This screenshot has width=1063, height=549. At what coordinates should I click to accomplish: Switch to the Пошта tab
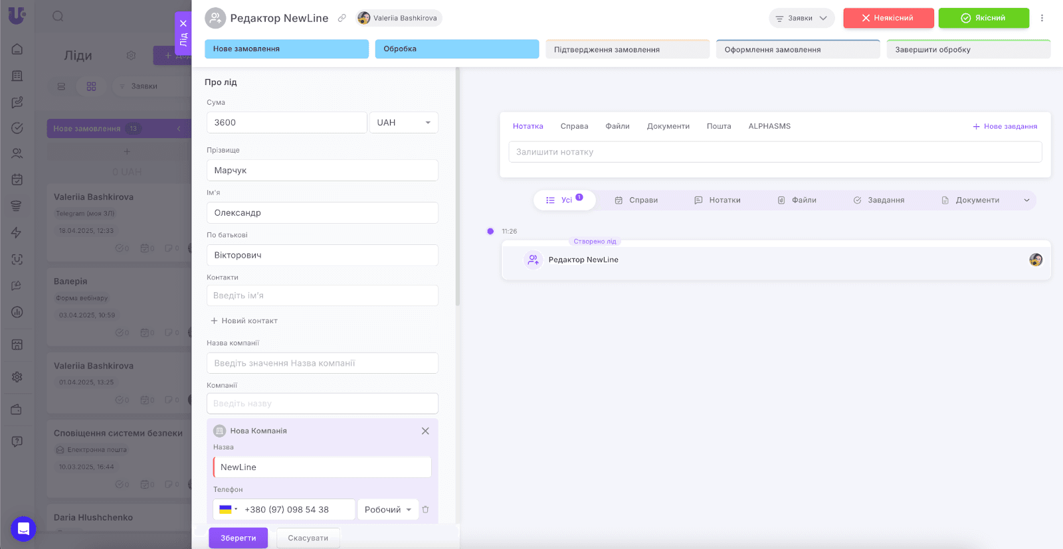[x=719, y=126]
